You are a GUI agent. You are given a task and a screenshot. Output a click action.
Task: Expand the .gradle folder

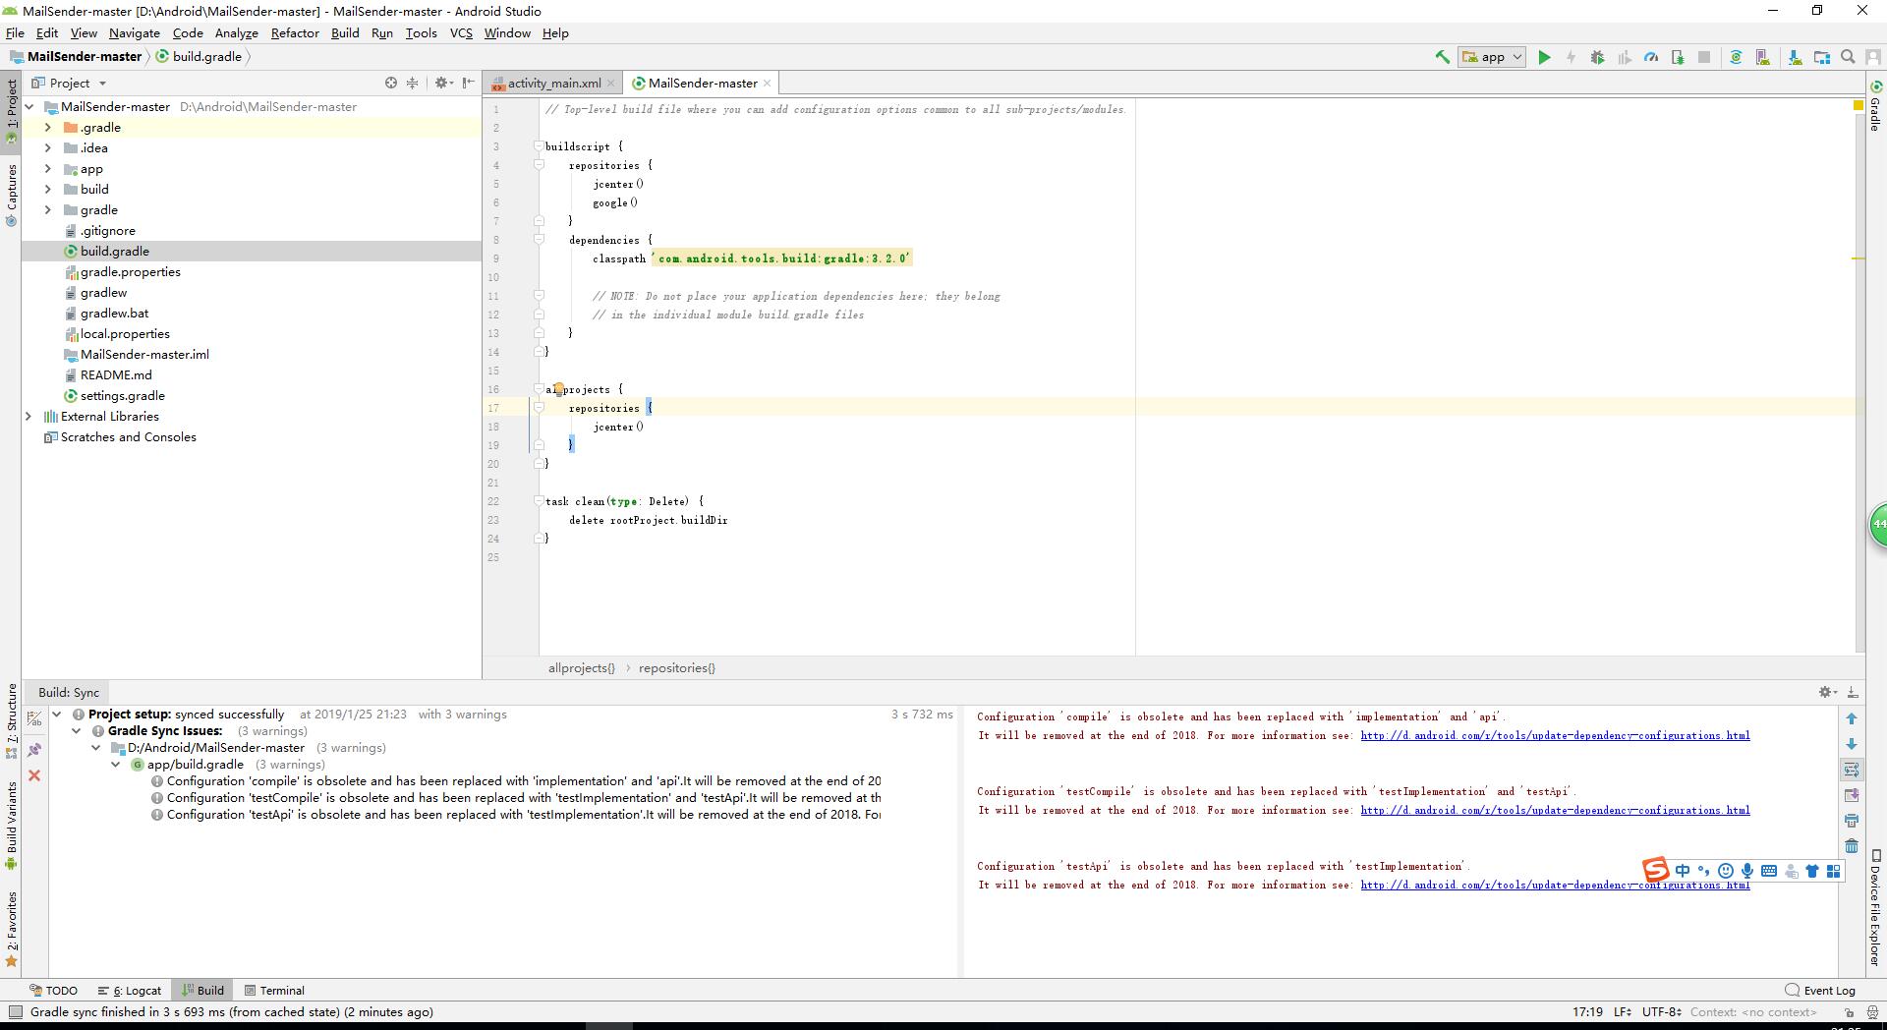click(47, 128)
